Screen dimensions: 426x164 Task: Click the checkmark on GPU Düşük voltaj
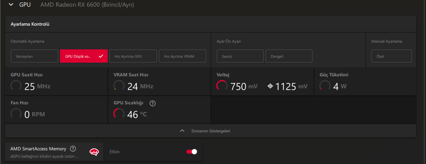[101, 56]
